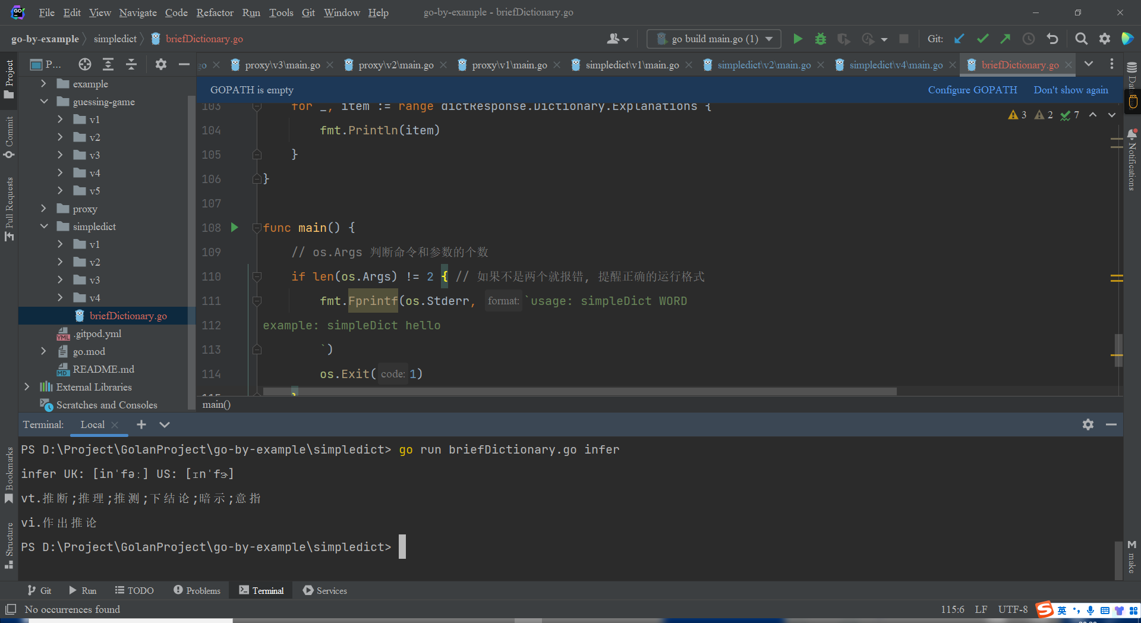Run main function from gutter arrow
This screenshot has height=623, width=1141.
(235, 228)
